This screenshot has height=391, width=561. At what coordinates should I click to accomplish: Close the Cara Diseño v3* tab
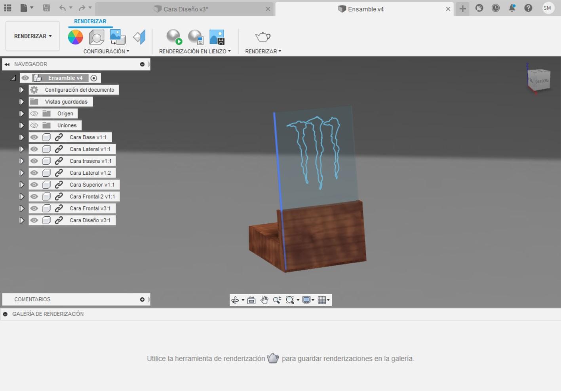click(x=268, y=9)
